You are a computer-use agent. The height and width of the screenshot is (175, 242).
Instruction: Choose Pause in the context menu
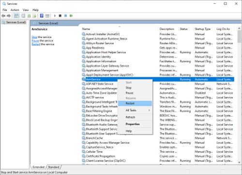click(x=135, y=93)
